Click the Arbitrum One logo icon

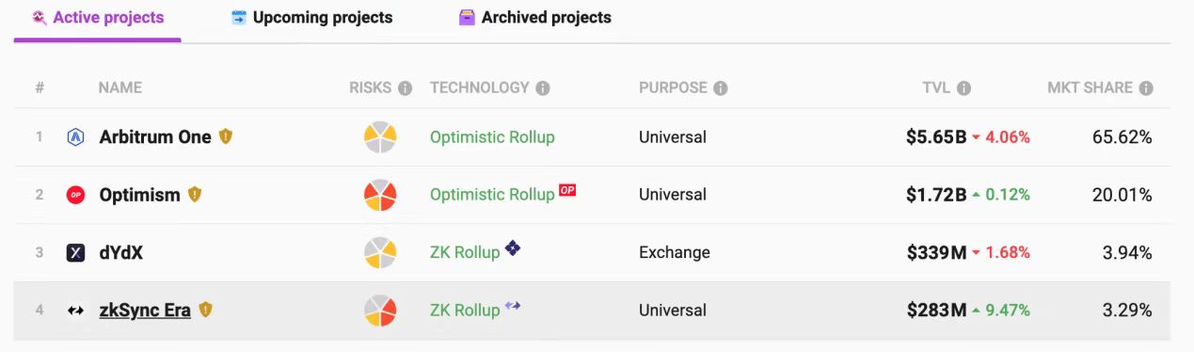point(76,137)
